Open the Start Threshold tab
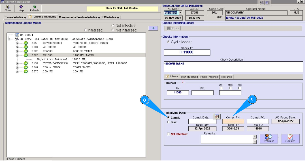 tap(189, 77)
